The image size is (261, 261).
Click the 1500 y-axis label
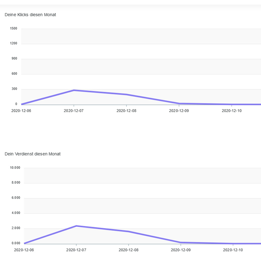[14, 28]
